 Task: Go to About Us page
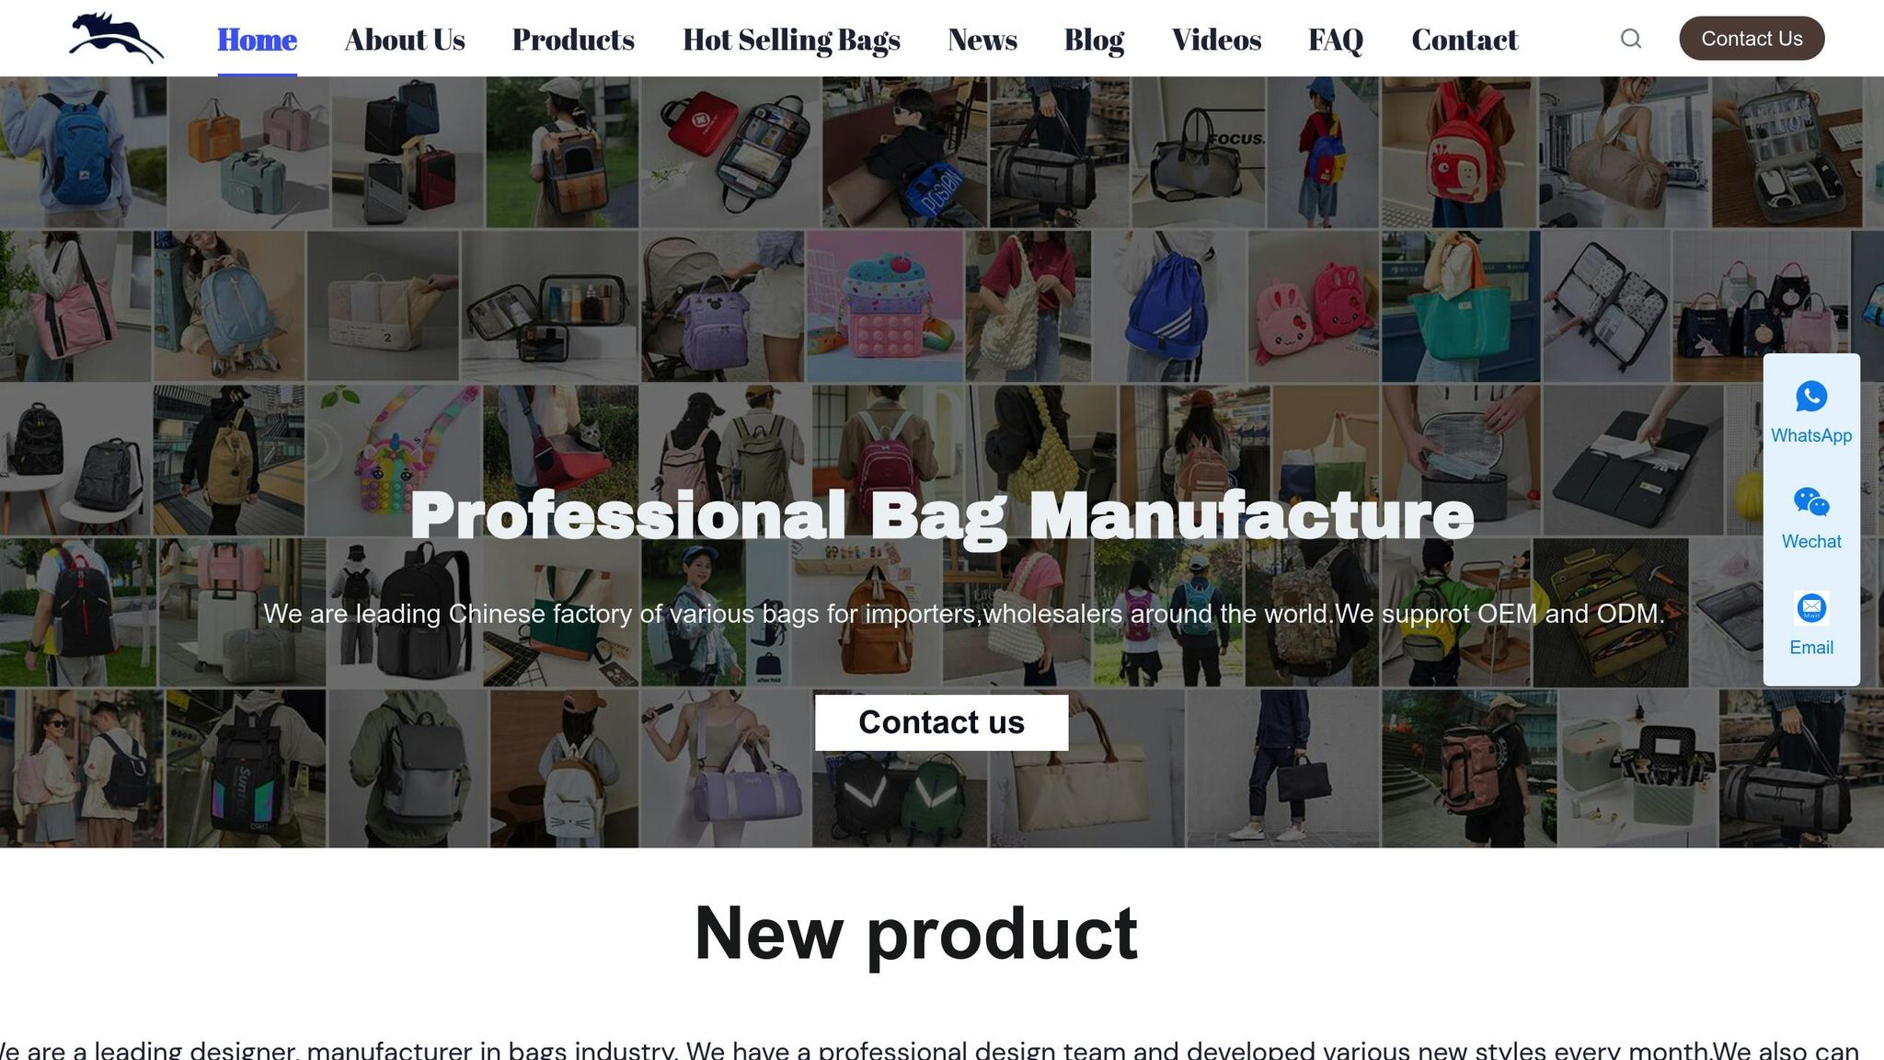point(405,40)
